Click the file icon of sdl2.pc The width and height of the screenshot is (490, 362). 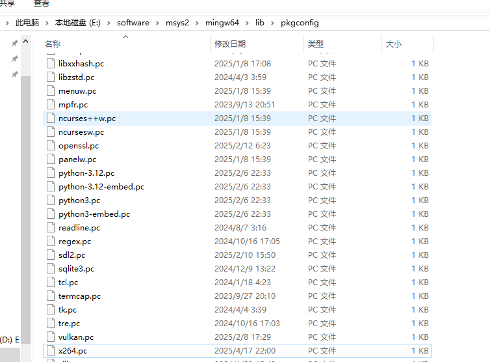(51, 255)
